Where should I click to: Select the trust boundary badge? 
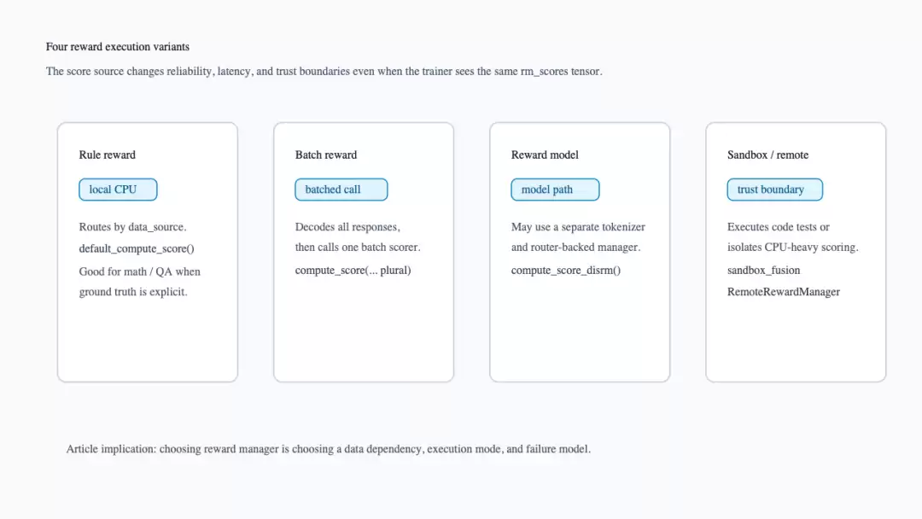click(775, 190)
